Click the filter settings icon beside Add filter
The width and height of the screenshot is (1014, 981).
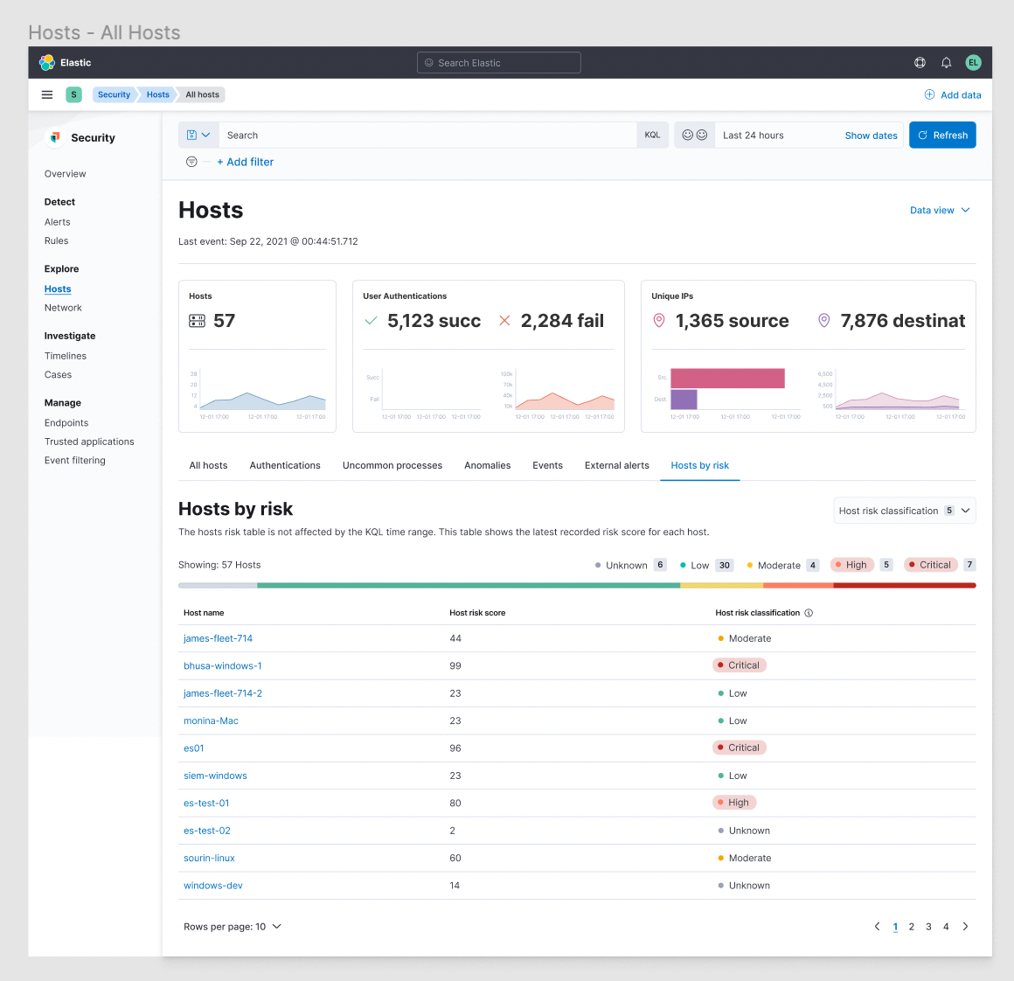pyautogui.click(x=191, y=162)
